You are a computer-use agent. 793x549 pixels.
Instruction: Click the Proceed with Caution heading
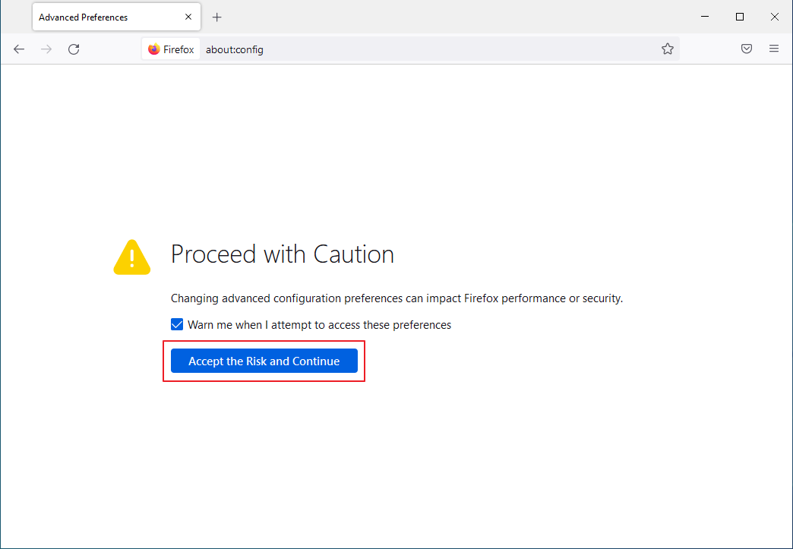[x=282, y=254]
